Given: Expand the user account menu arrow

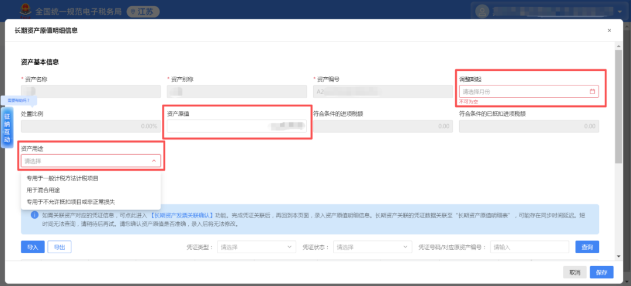Looking at the screenshot, I should (x=619, y=12).
